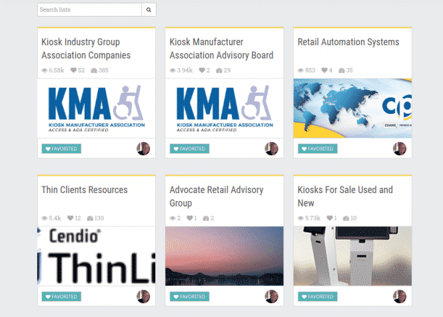Open Thin Clients Resources list title
Image resolution: width=443 pixels, height=317 pixels.
[85, 190]
